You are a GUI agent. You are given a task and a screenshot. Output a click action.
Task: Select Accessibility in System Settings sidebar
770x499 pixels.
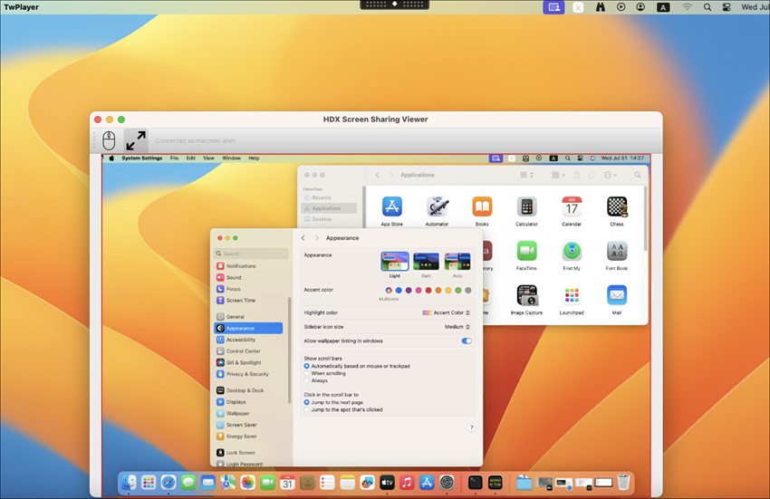click(240, 340)
